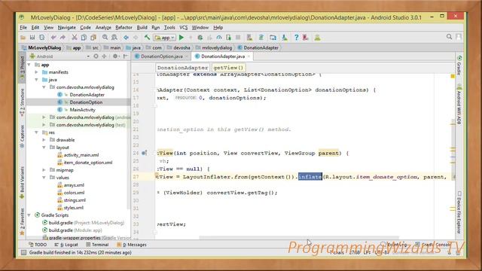482x271 pixels.
Task: Click the Make Project hammer icon
Action: point(148,38)
